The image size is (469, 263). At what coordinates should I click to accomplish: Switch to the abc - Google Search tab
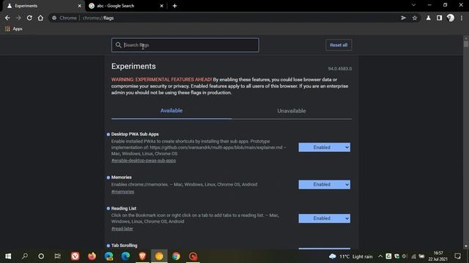coord(126,6)
